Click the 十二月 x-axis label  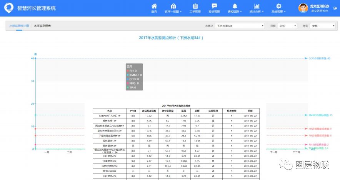pos(296,152)
